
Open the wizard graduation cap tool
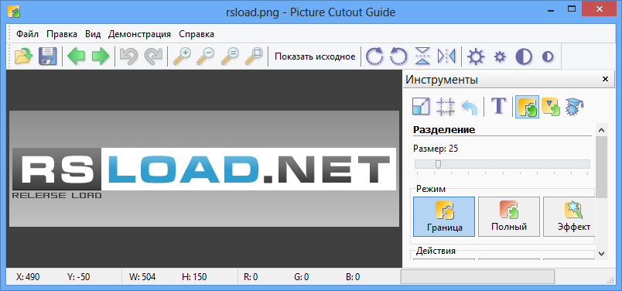[x=575, y=107]
